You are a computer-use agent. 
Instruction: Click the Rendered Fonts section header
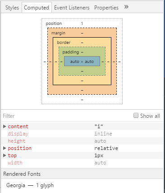click(x=82, y=174)
